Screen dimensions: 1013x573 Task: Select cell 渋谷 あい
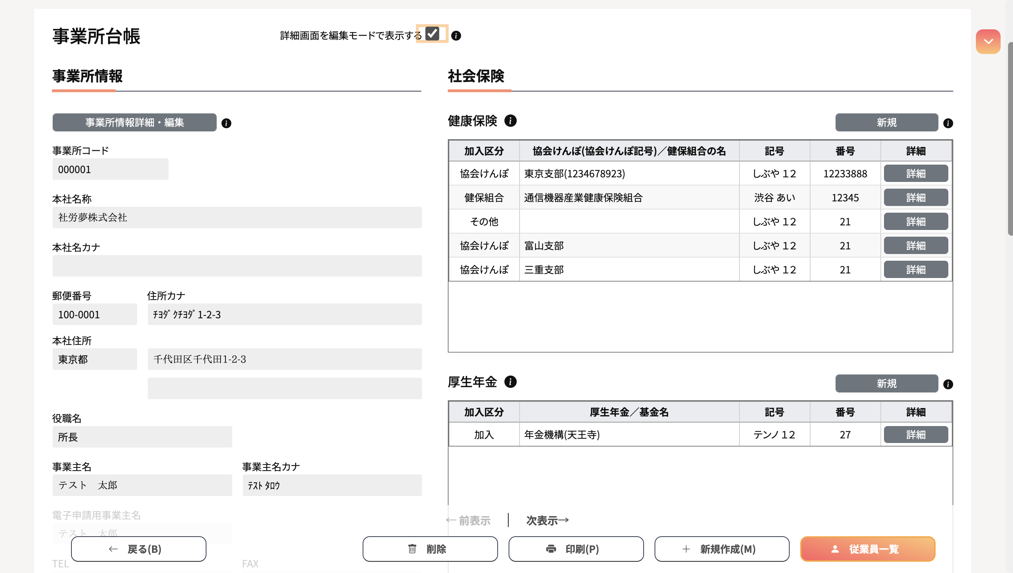click(774, 197)
